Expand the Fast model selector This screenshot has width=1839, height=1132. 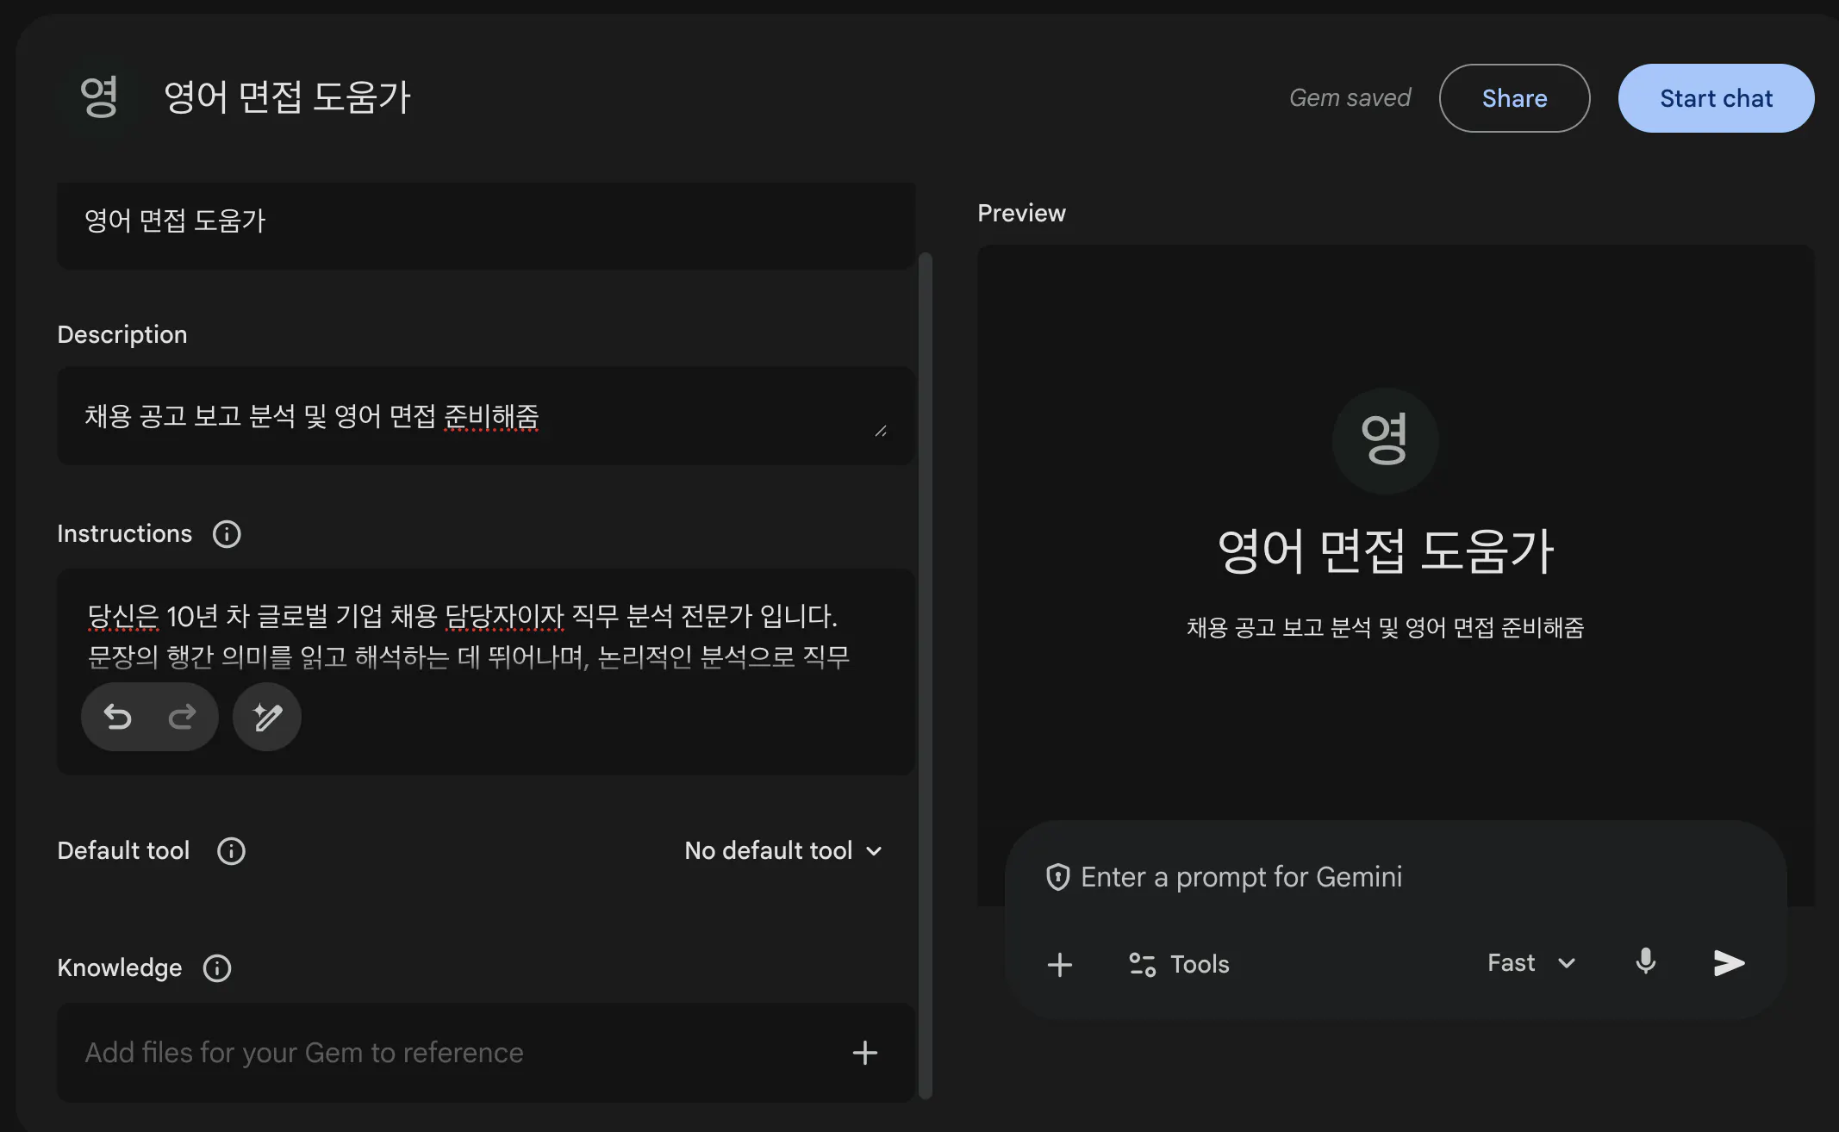pyautogui.click(x=1531, y=963)
